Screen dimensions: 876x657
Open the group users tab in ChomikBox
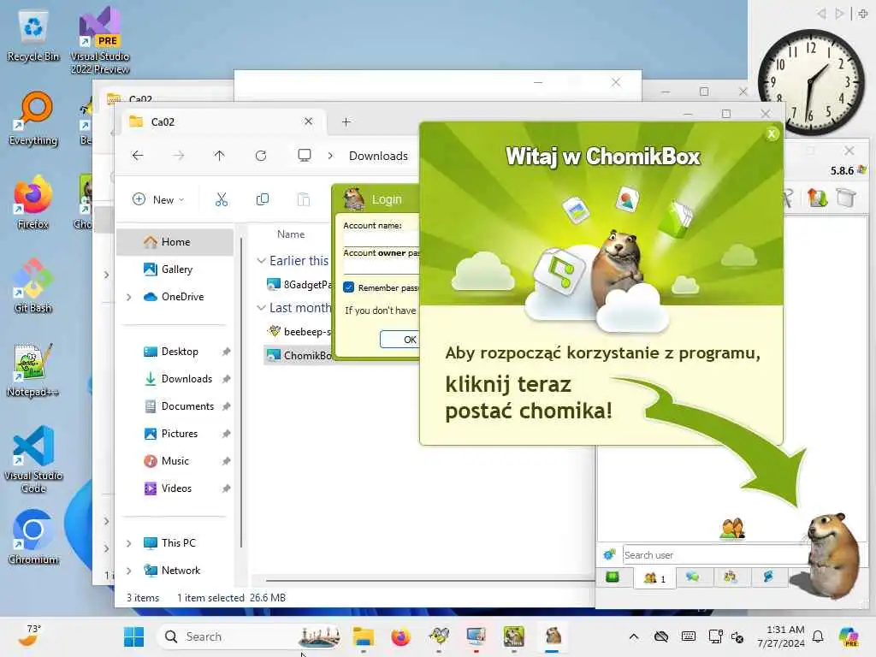coord(731,577)
